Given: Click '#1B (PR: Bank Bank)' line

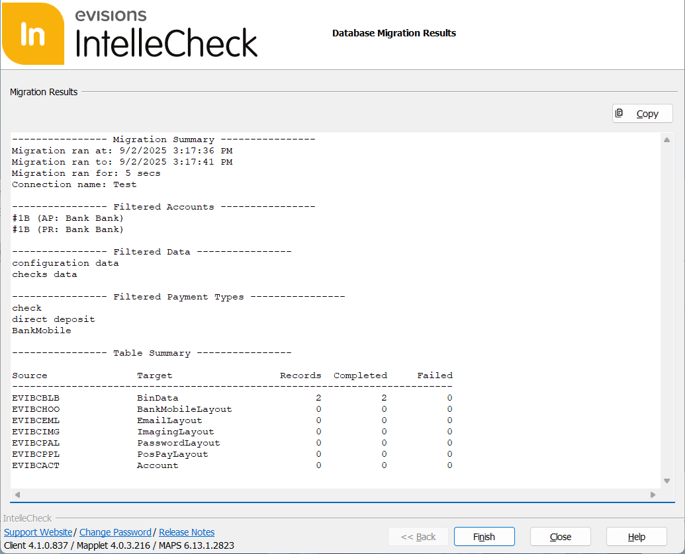Looking at the screenshot, I should pos(68,229).
